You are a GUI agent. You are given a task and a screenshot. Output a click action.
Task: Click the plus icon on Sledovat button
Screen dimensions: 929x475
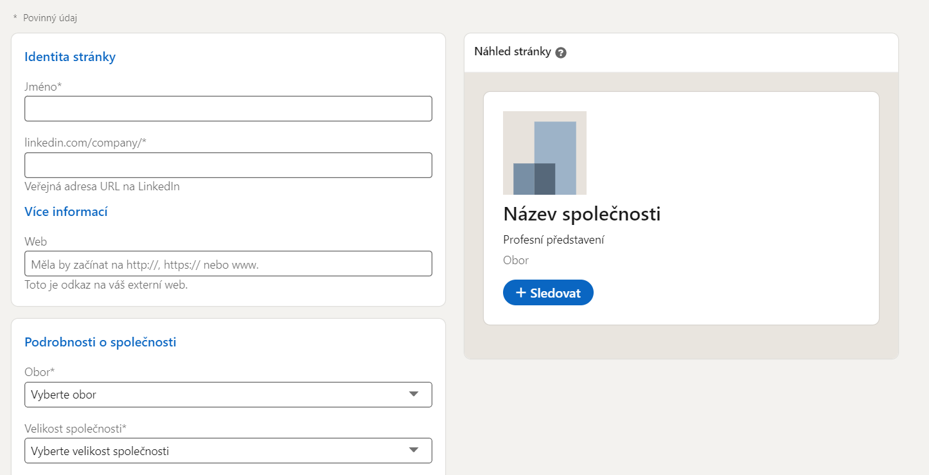tap(521, 292)
